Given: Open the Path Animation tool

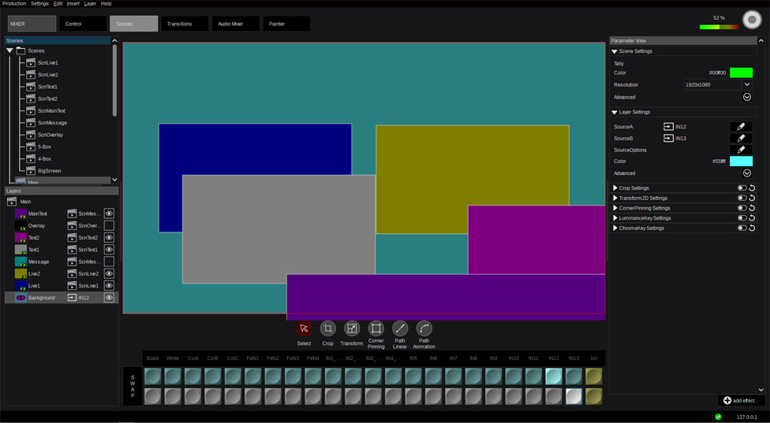Looking at the screenshot, I should click(424, 329).
